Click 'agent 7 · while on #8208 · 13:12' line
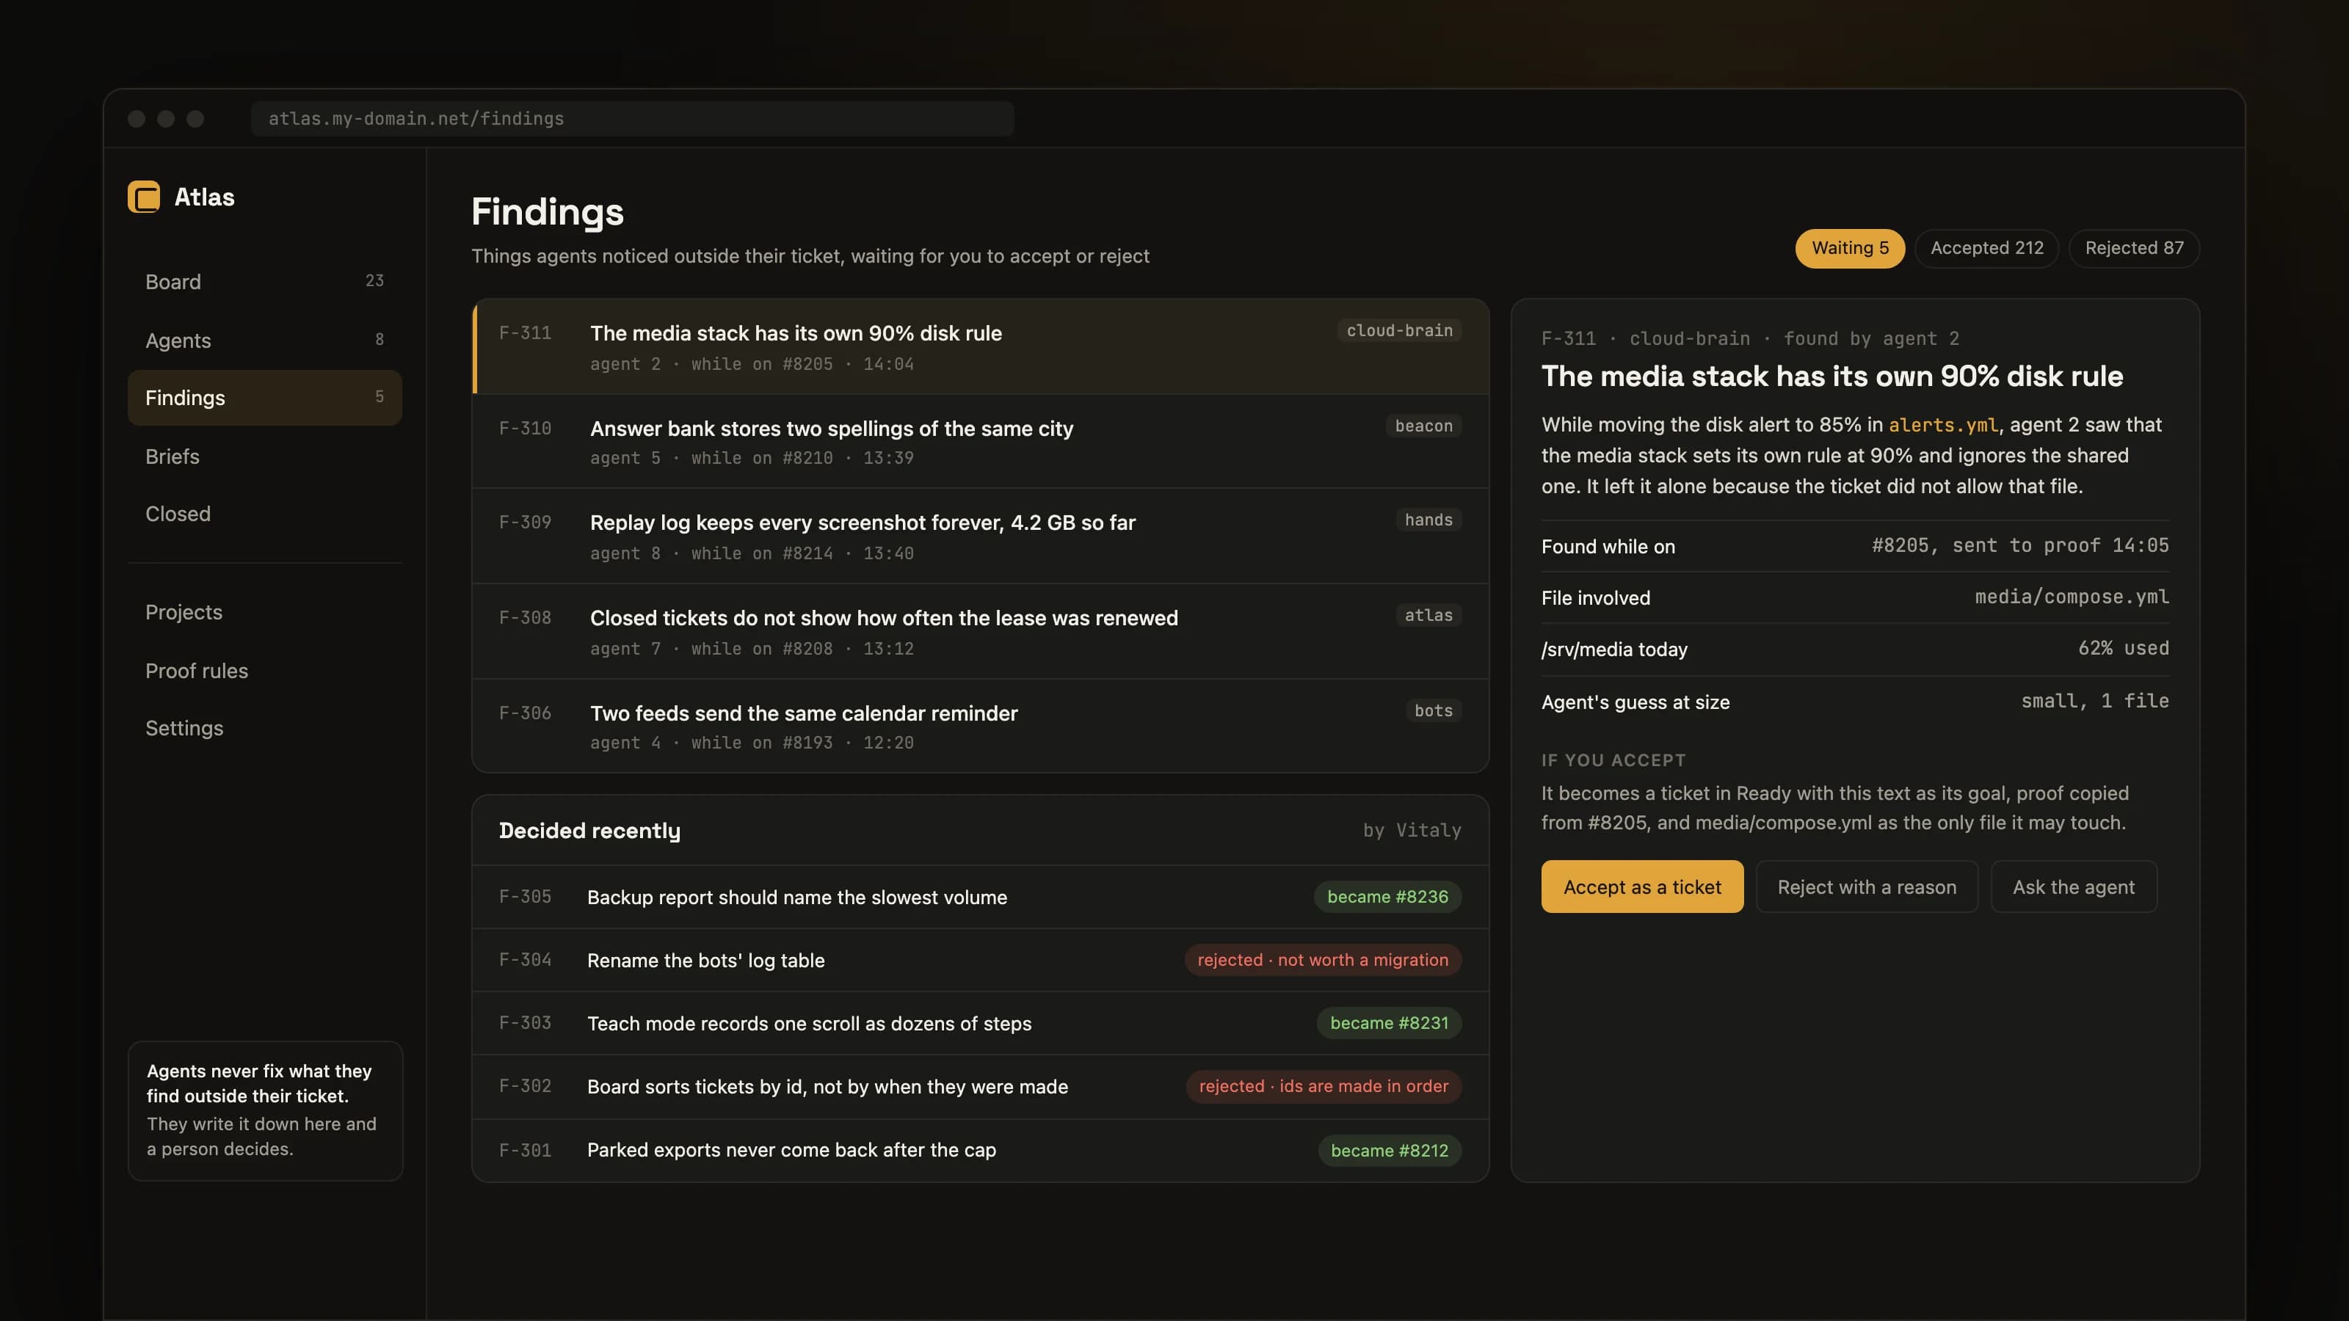This screenshot has width=2349, height=1321. pos(752,648)
